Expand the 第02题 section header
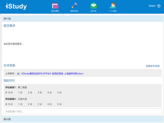164x123 pixels. [82, 119]
